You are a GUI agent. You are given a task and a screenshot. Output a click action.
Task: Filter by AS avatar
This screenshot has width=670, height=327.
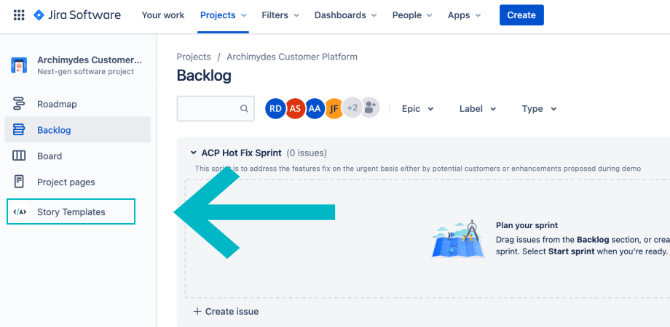pos(295,108)
